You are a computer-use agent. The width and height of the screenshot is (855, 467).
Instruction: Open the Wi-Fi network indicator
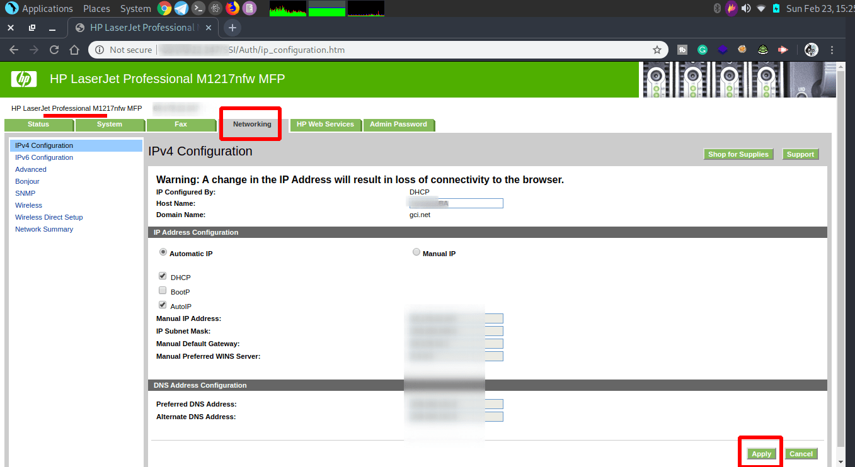pyautogui.click(x=761, y=8)
